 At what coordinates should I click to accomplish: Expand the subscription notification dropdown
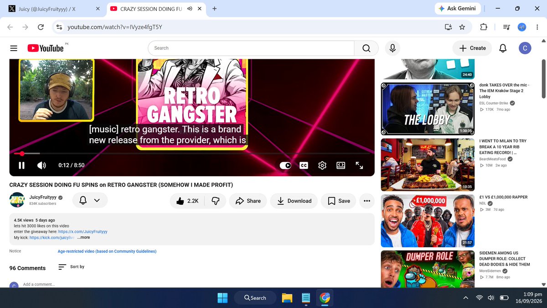pyautogui.click(x=90, y=200)
